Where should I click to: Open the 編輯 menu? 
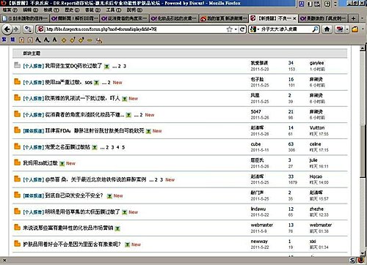tap(31, 10)
